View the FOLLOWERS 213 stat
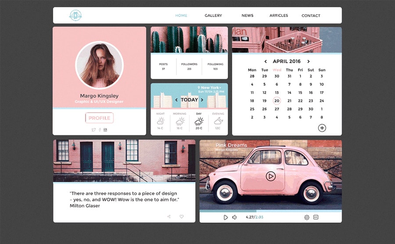Screen dimensions: 395x244 click(x=189, y=67)
